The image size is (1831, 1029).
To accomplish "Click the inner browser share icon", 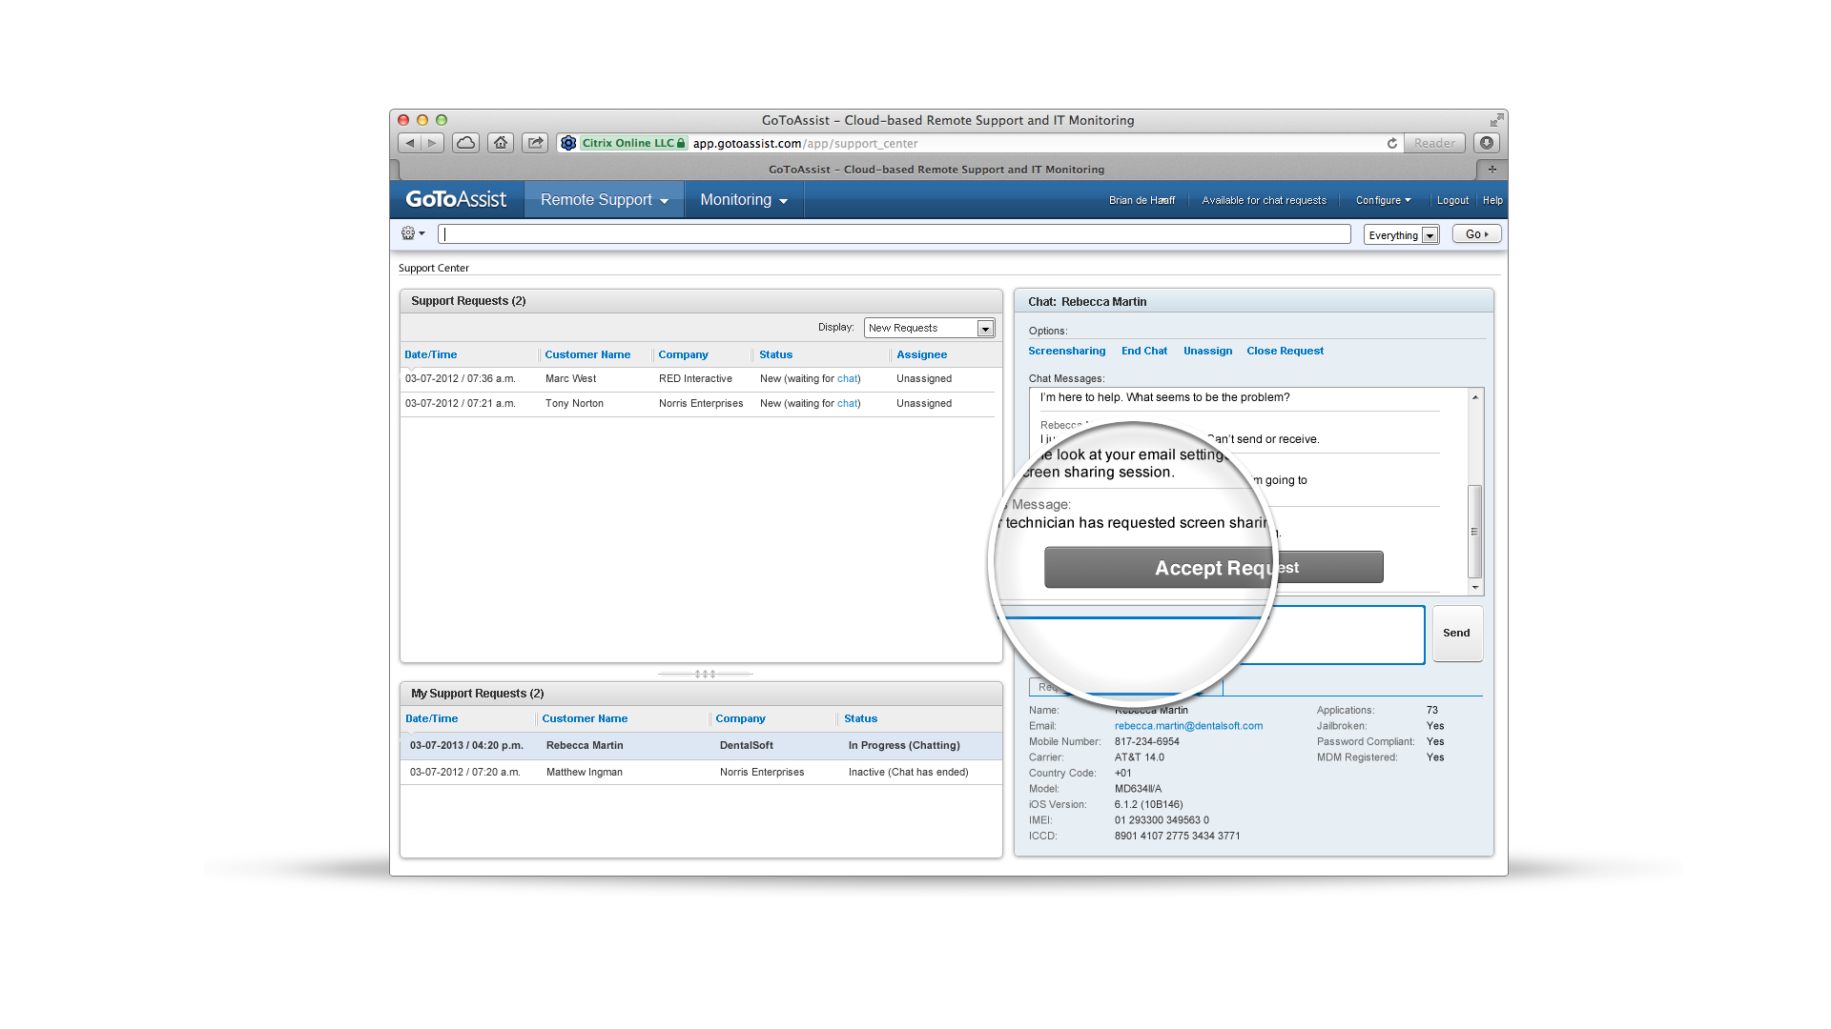I will (x=535, y=143).
